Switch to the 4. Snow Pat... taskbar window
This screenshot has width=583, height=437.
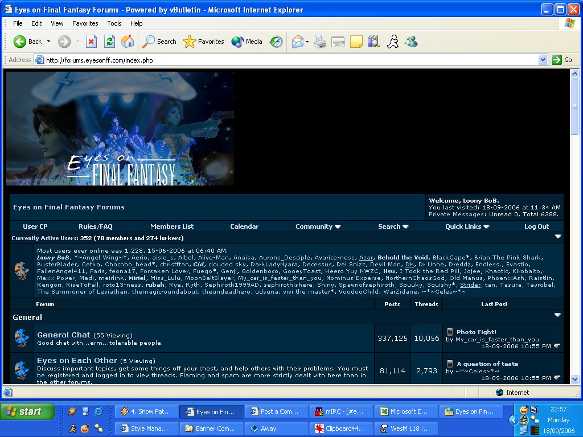coord(146,411)
